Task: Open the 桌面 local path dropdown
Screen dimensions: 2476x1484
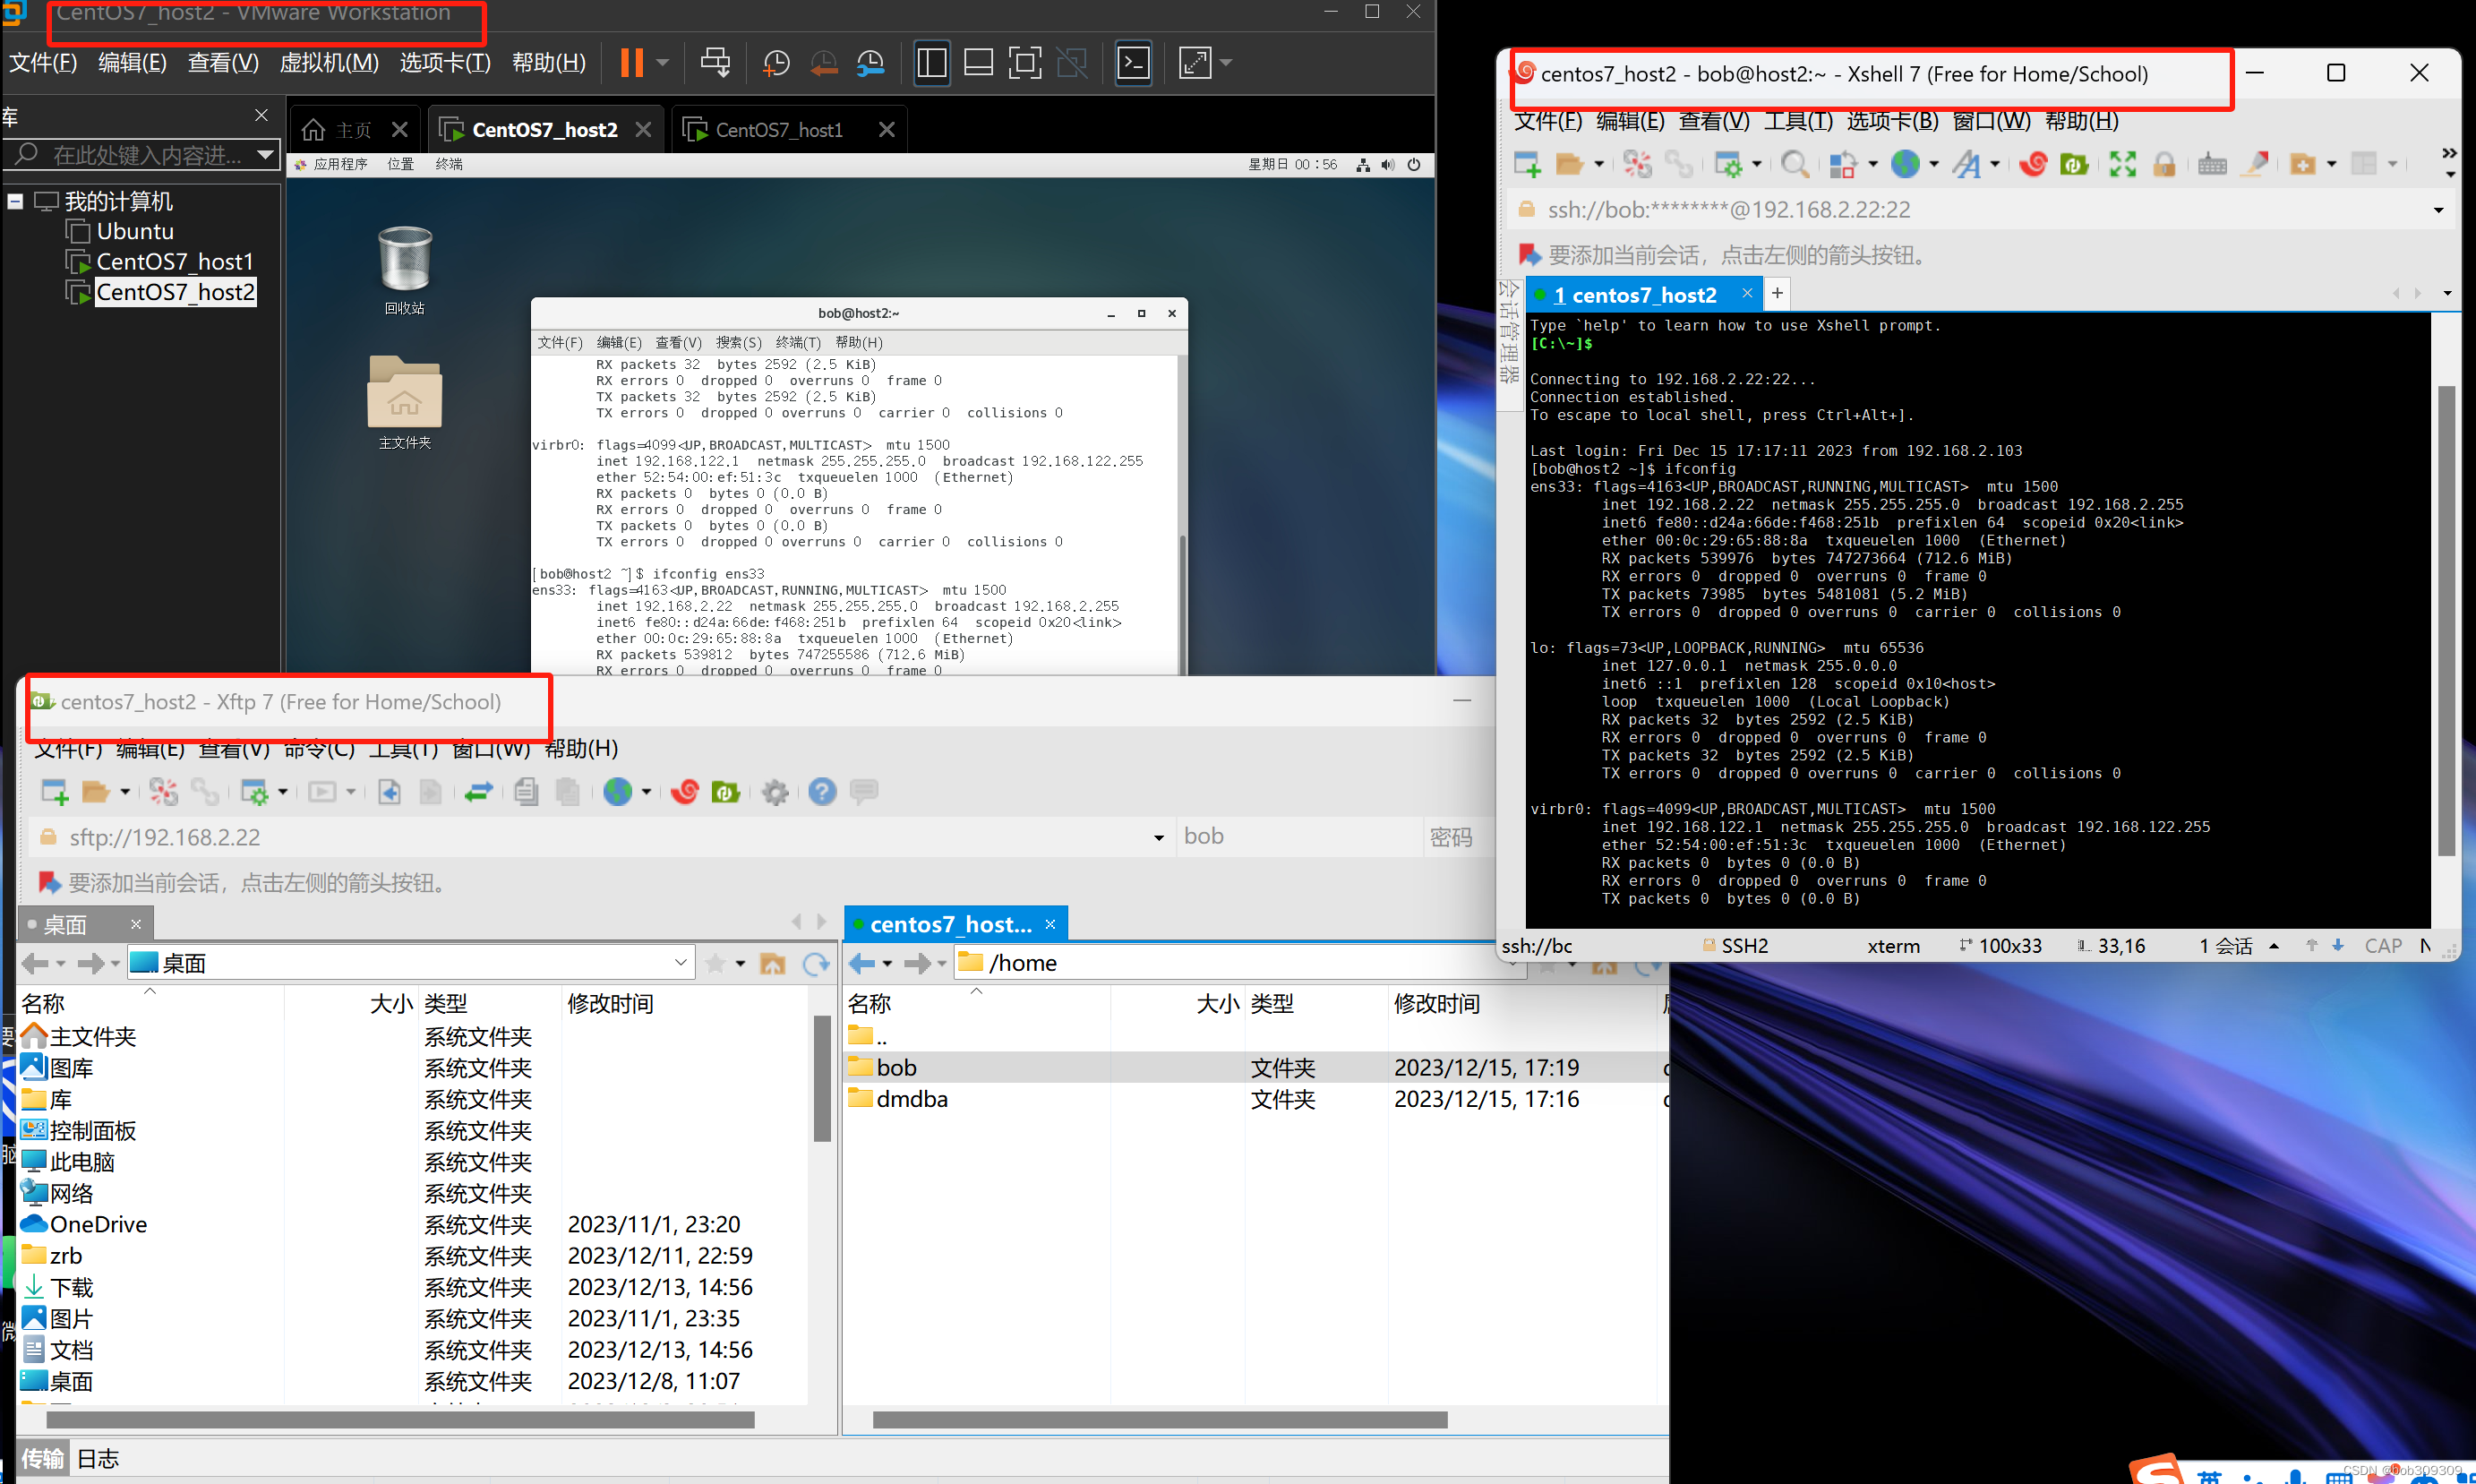Action: point(681,963)
